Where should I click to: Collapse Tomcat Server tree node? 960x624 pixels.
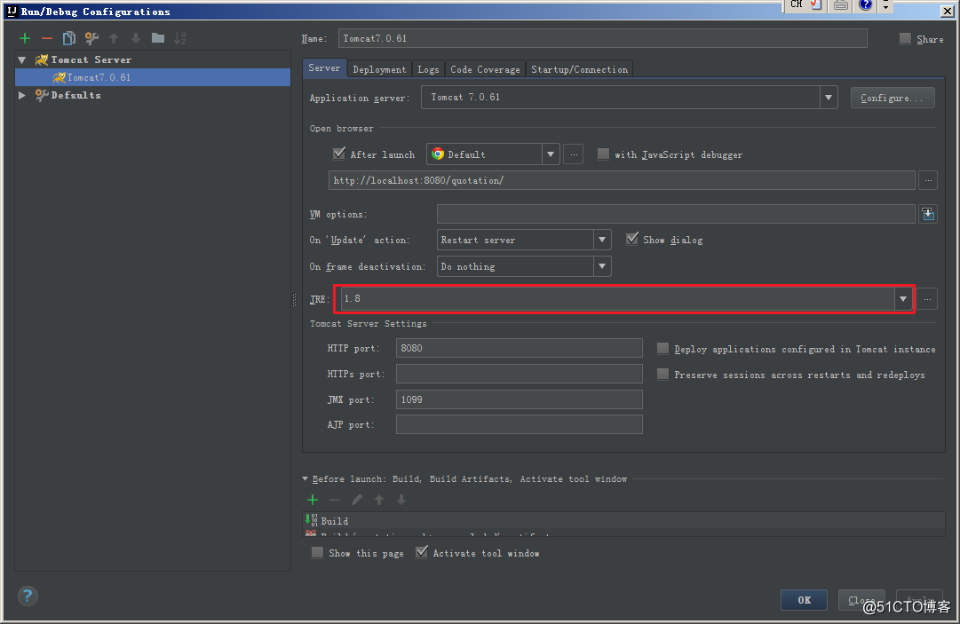point(22,60)
